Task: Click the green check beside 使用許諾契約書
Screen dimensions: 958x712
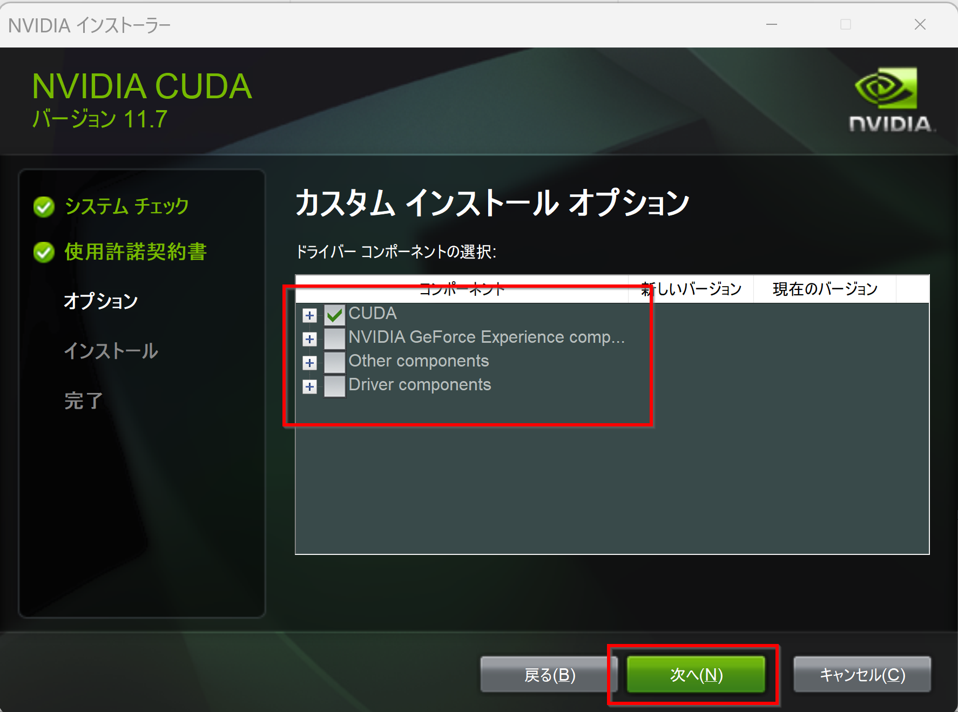Action: [x=44, y=252]
